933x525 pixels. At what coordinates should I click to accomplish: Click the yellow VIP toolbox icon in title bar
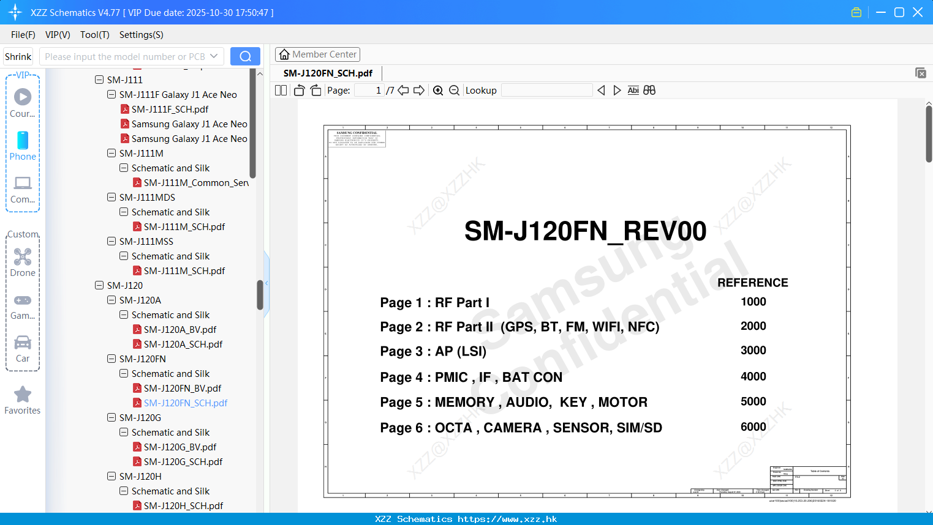coord(856,12)
